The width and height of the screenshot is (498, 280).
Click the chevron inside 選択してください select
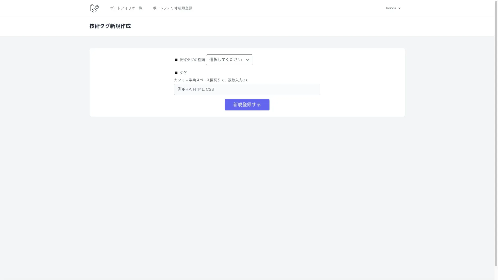tap(248, 60)
